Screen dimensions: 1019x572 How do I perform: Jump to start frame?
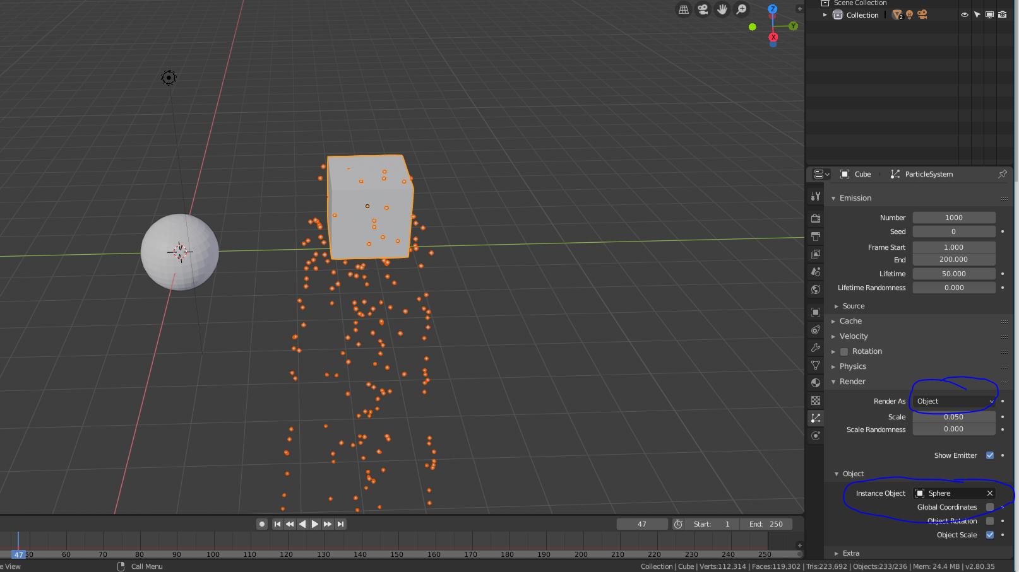tap(277, 524)
